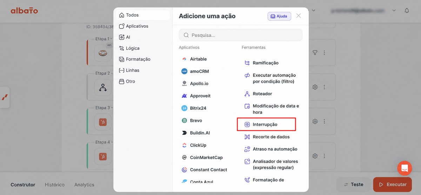Choose the Interrupção tool text
Image resolution: width=421 pixels, height=195 pixels.
(265, 124)
